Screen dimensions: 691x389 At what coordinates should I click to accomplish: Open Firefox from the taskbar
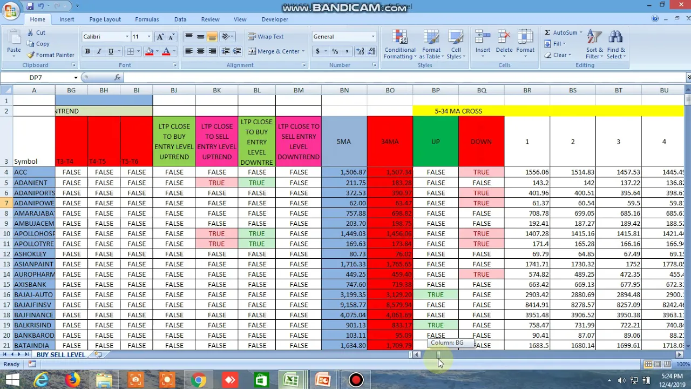click(72, 380)
